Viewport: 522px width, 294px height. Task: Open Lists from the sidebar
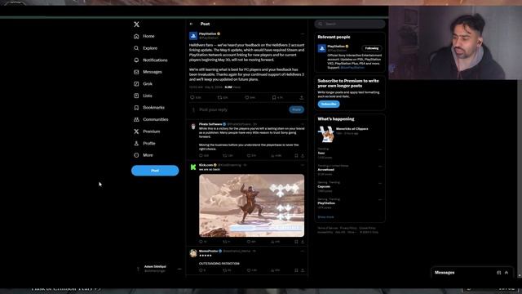tap(143, 96)
